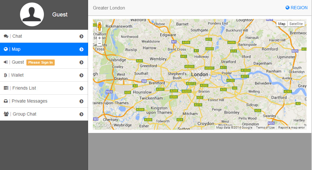This screenshot has width=312, height=170.
Task: Click the Barnet label on the map
Action: click(182, 24)
